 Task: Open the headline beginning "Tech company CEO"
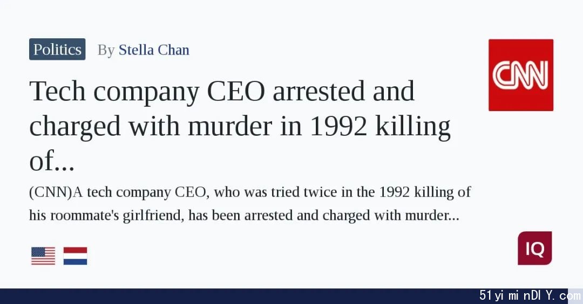click(240, 126)
